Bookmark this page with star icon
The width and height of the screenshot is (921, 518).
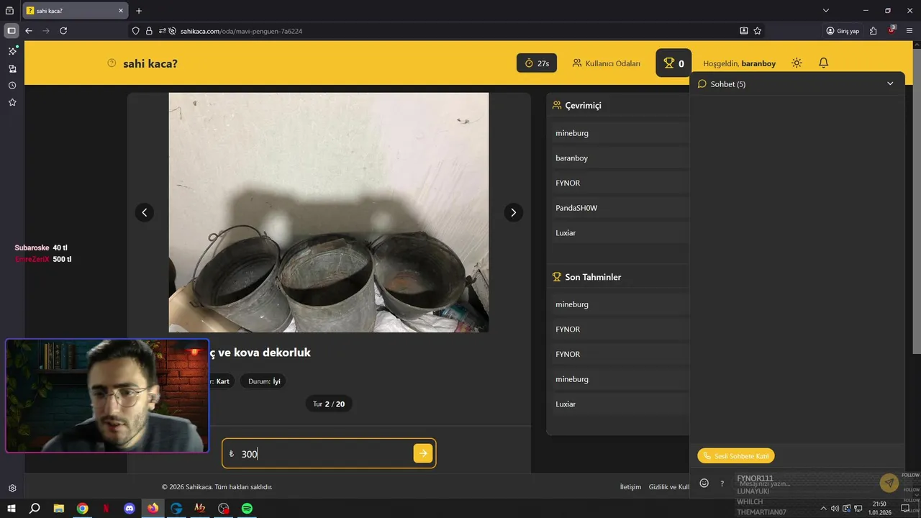[x=758, y=31]
